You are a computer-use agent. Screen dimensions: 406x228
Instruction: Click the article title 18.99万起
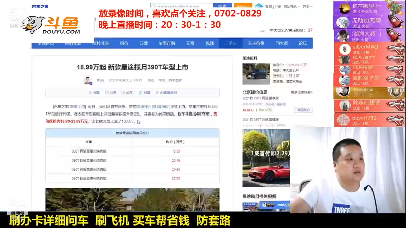pos(132,67)
